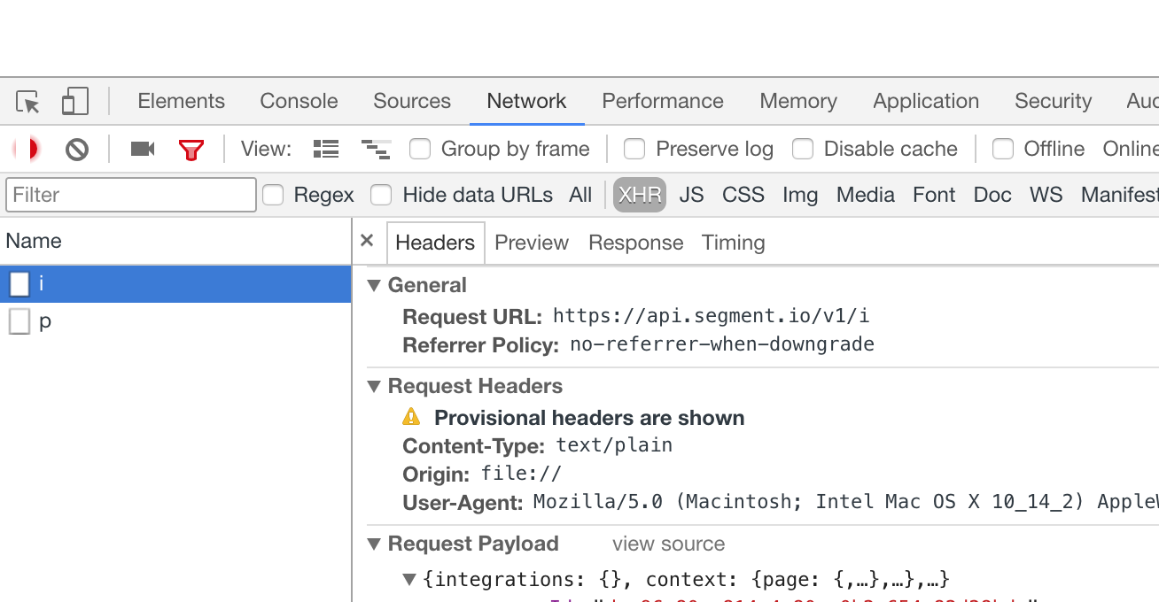Go to the Performance tab
1159x602 pixels.
663,101
